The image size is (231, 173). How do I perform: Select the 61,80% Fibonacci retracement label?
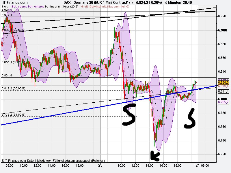pyautogui.click(x=14, y=114)
